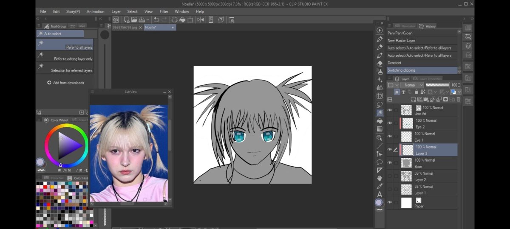This screenshot has height=229, width=510.
Task: Open blending mode Normal dropdown
Action: coord(412,85)
